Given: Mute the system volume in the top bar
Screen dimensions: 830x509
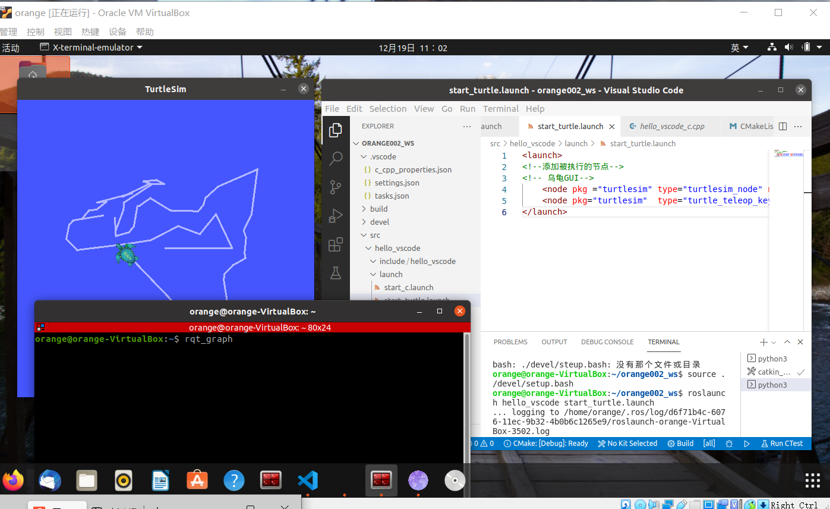Looking at the screenshot, I should pyautogui.click(x=789, y=47).
